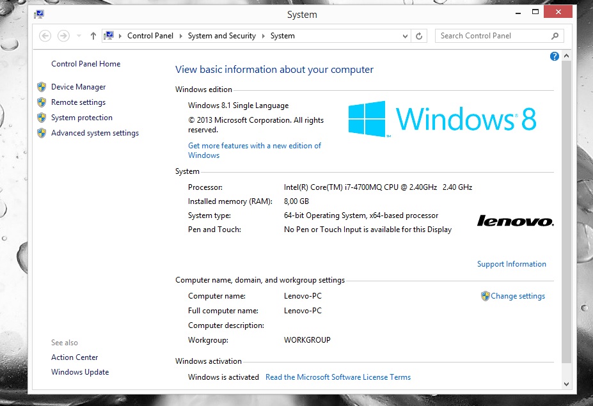The width and height of the screenshot is (593, 406).
Task: Open Remote settings
Action: (x=78, y=102)
